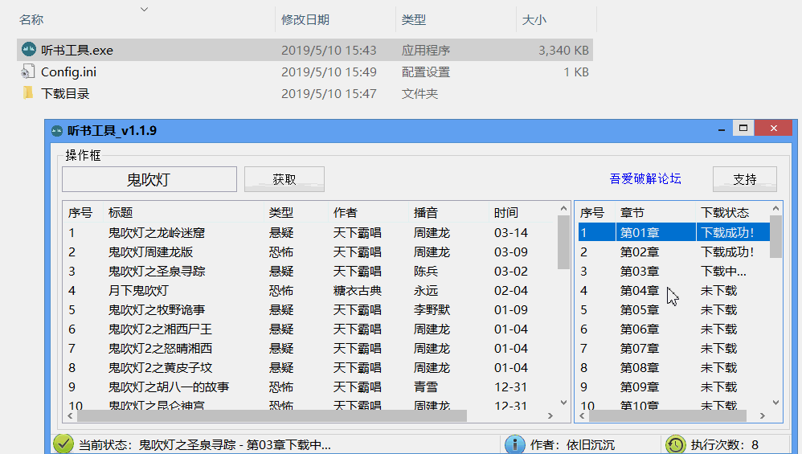The height and width of the screenshot is (454, 802).
Task: Click the 下载状态 column header
Action: [725, 213]
